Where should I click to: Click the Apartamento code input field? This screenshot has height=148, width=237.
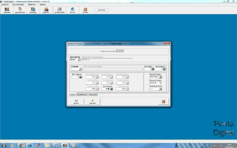point(74,60)
